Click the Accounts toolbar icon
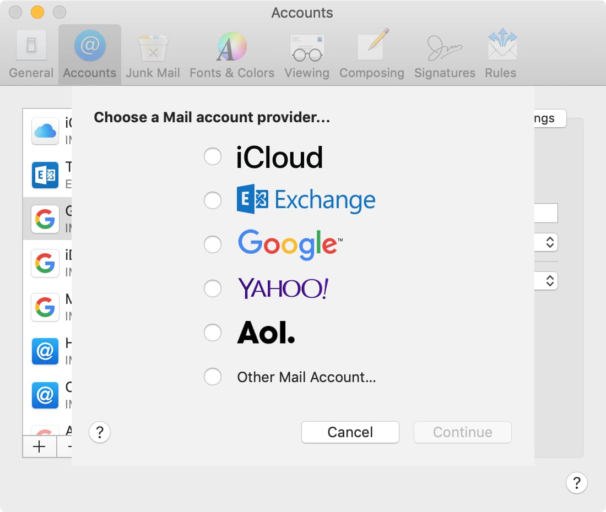Viewport: 606px width, 512px height. (x=89, y=52)
